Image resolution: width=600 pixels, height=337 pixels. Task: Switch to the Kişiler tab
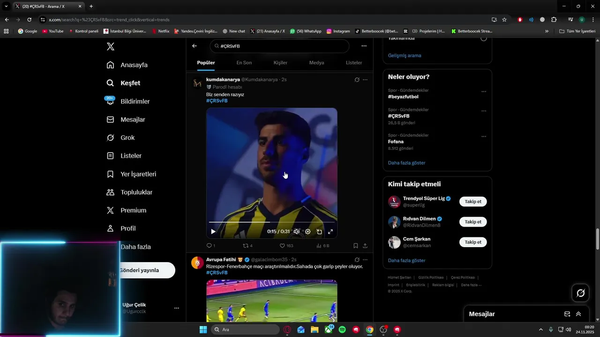pyautogui.click(x=280, y=63)
